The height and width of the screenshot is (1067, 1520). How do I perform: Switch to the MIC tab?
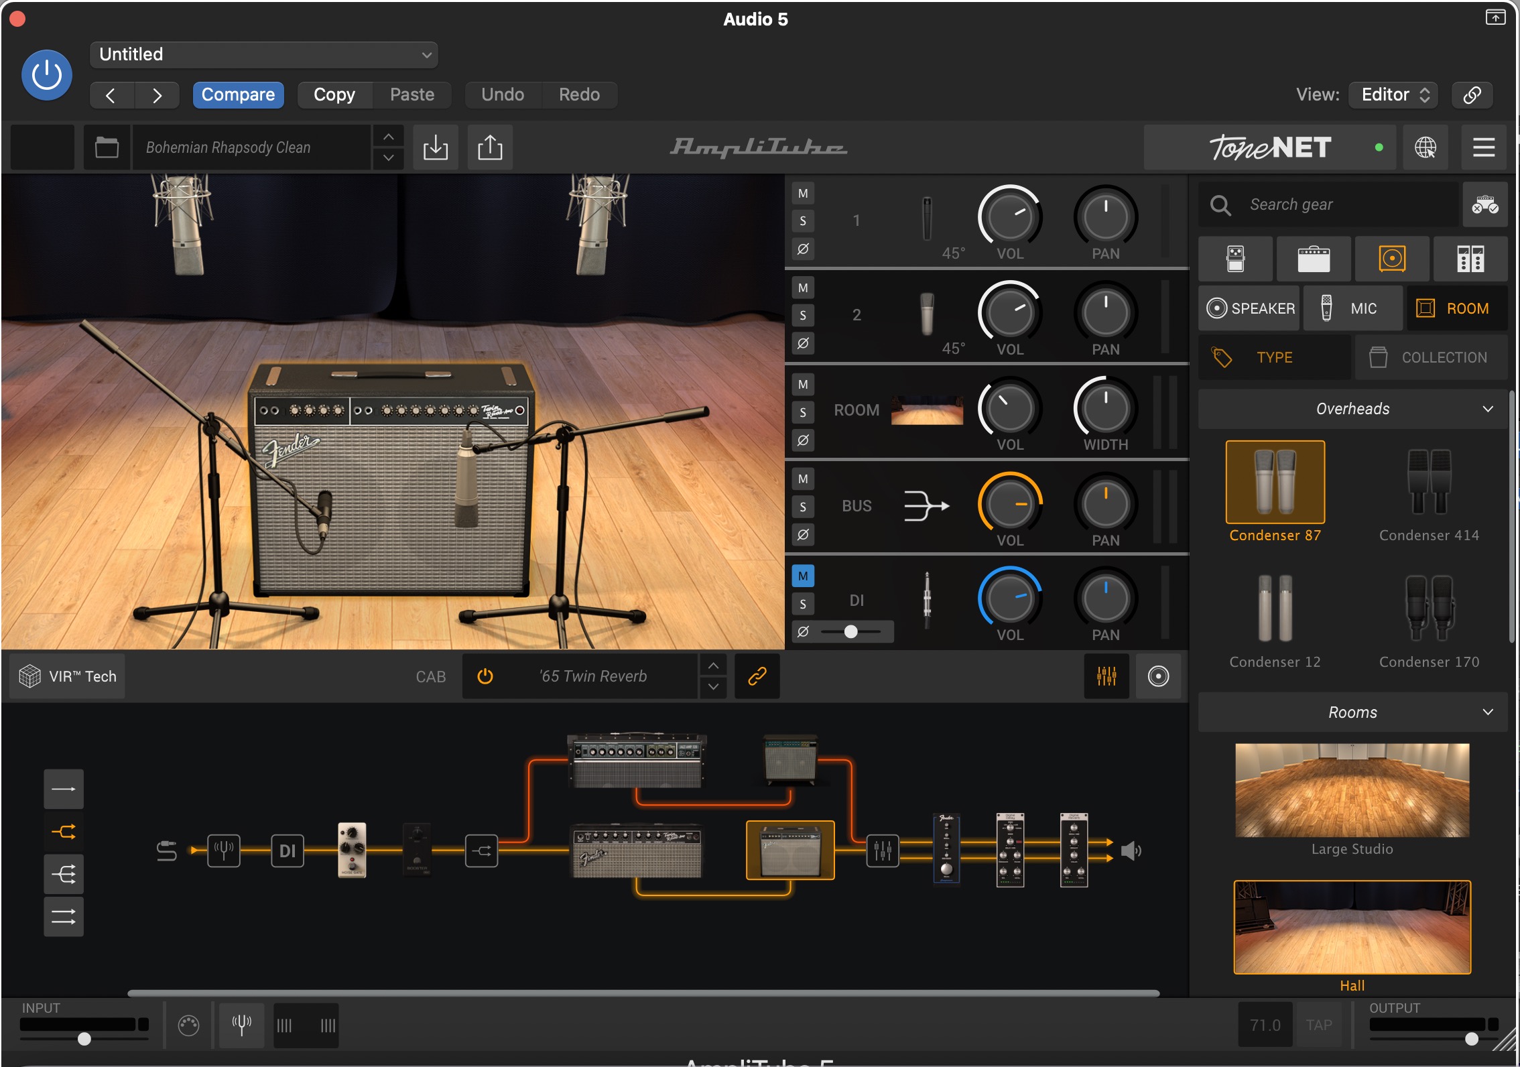[1353, 308]
